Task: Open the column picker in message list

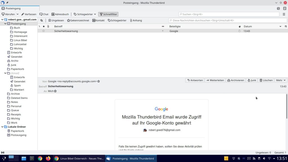Action: point(286,26)
